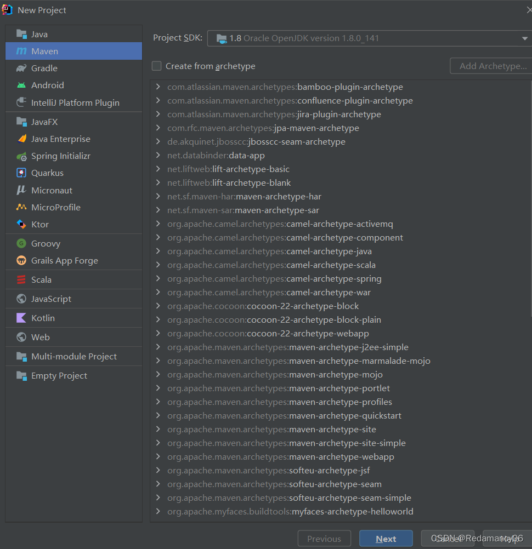532x549 pixels.
Task: Click the JavaScript globe icon
Action: [21, 299]
